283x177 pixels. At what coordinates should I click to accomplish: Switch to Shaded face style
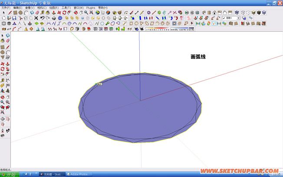(x=253, y=13)
